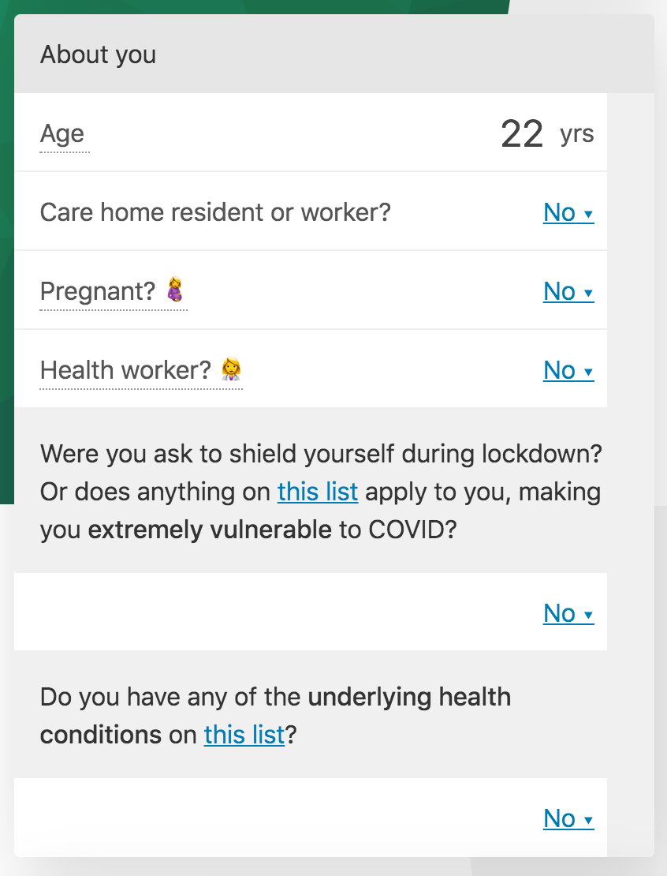Image resolution: width=667 pixels, height=876 pixels.
Task: Open the Pregnant No dropdown
Action: (x=568, y=291)
